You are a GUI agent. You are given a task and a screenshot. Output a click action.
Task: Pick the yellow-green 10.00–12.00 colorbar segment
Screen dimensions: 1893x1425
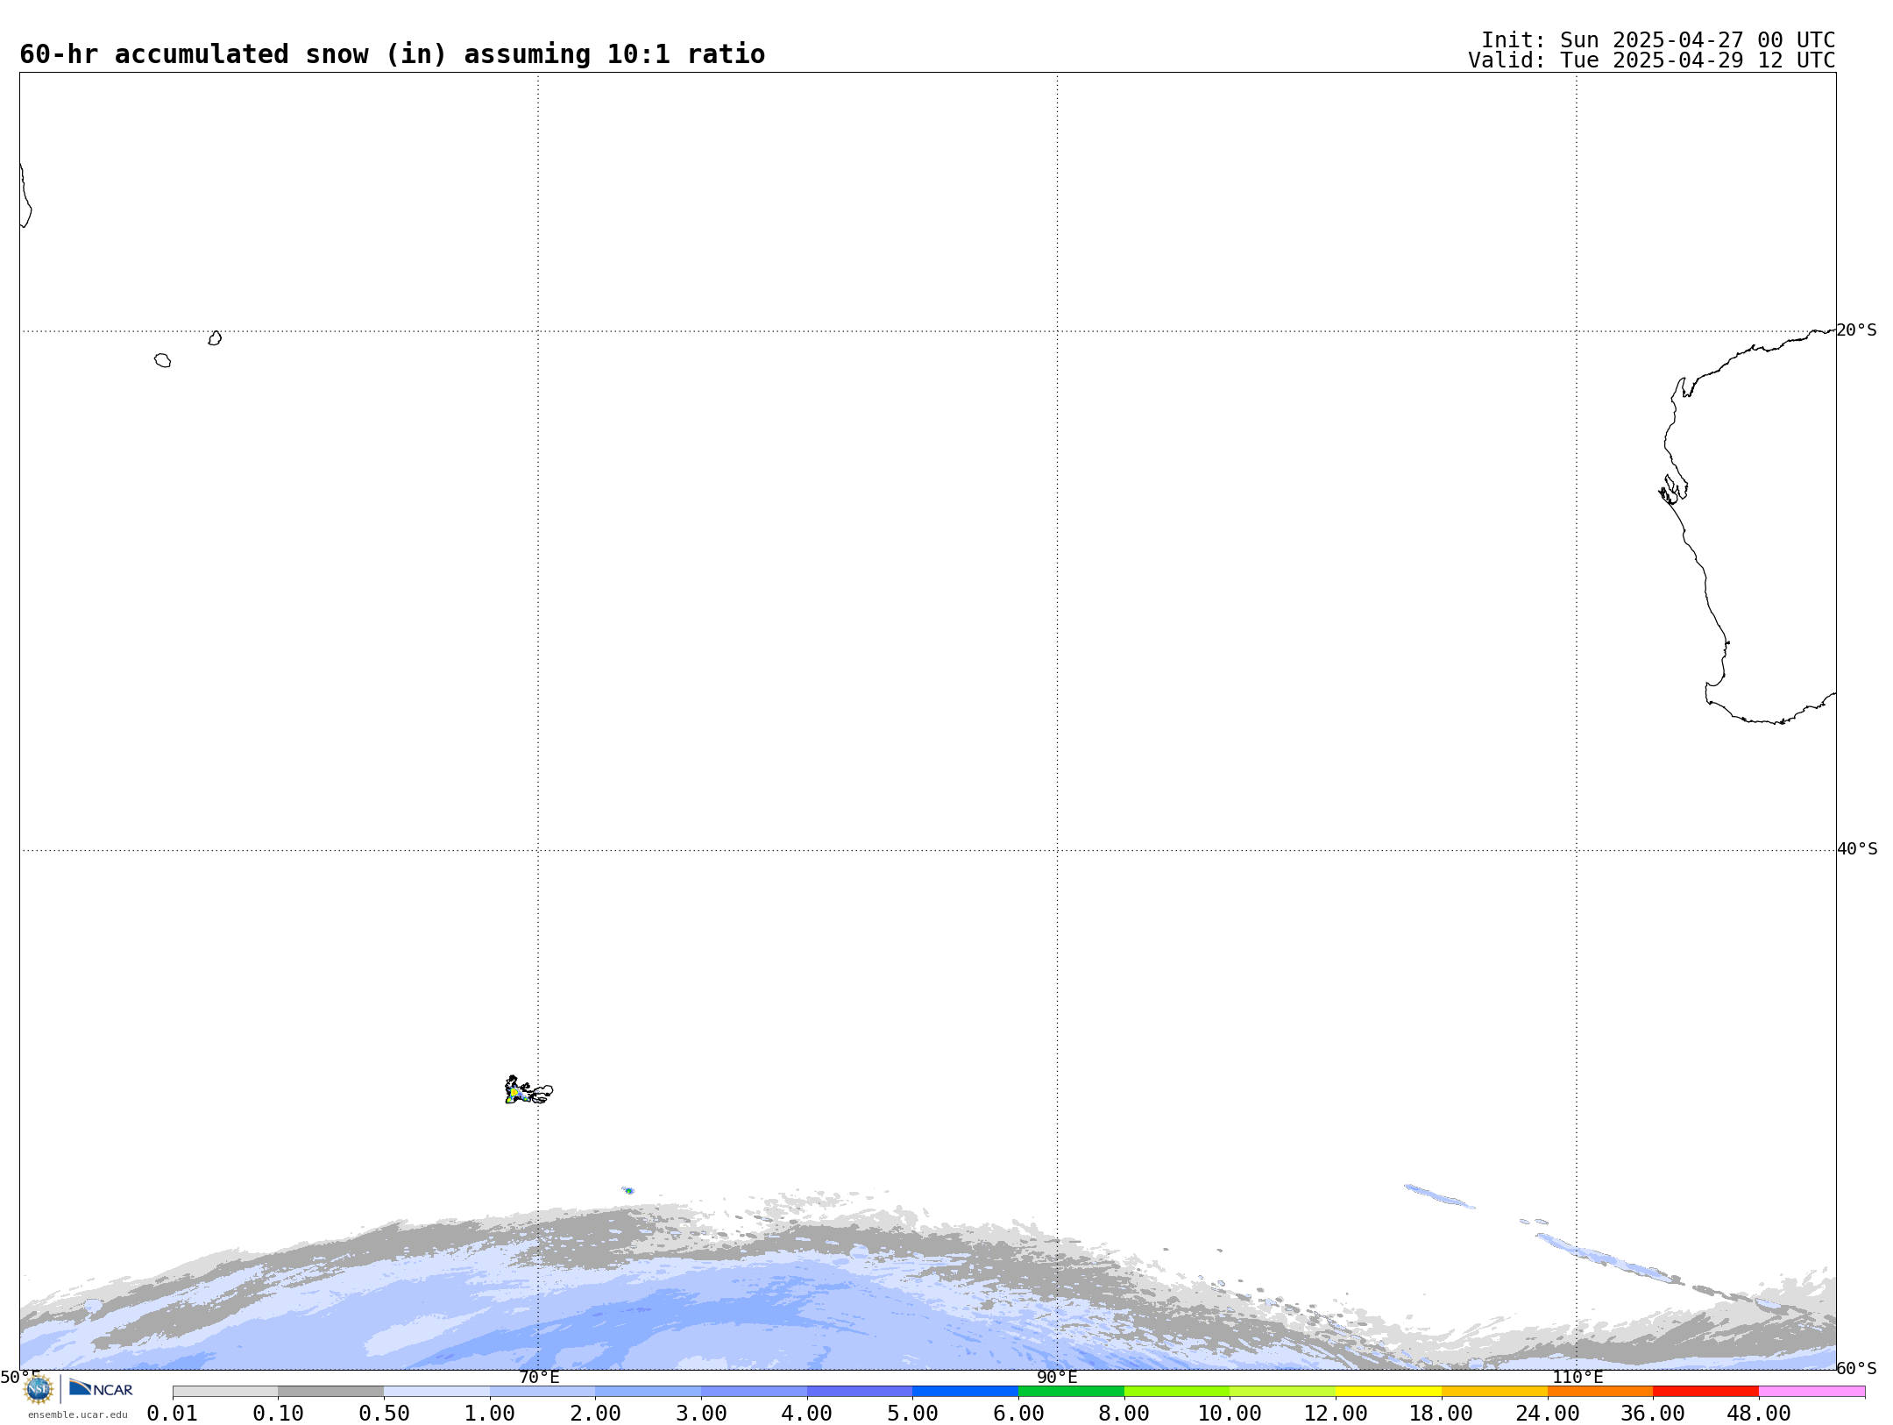[1282, 1392]
